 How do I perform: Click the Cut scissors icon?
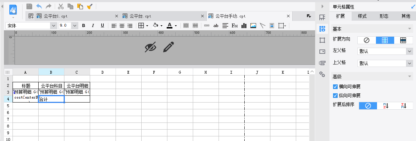pos(61,6)
